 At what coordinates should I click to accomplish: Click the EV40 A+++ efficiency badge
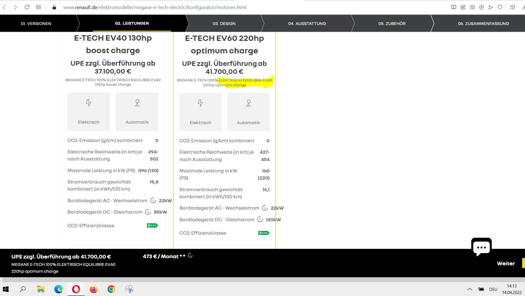[152, 226]
